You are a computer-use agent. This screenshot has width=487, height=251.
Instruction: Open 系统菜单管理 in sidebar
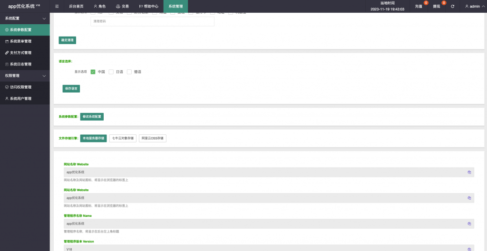coord(20,41)
